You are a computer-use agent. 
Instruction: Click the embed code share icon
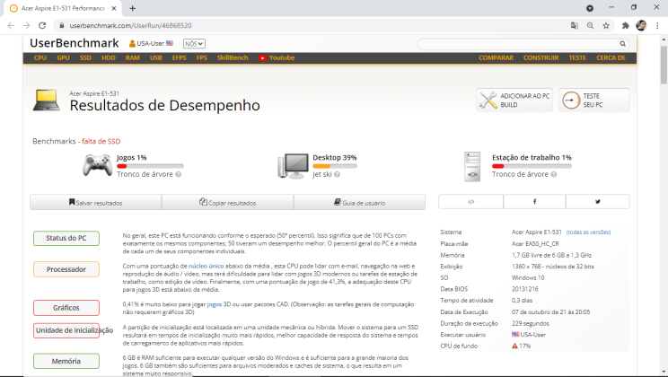pyautogui.click(x=470, y=202)
